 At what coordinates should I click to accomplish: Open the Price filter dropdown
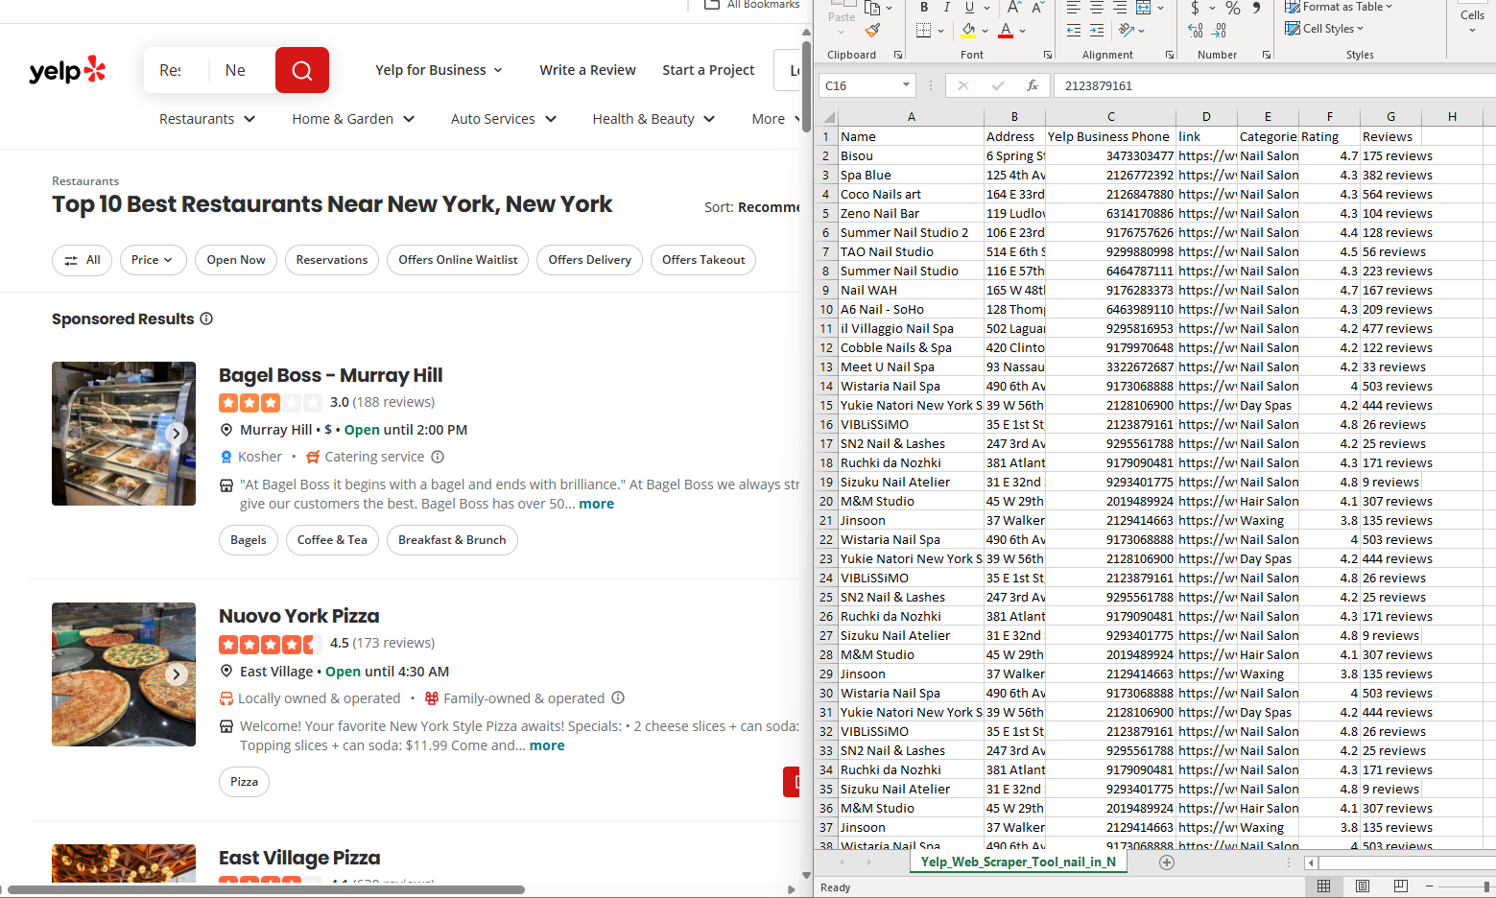point(153,260)
